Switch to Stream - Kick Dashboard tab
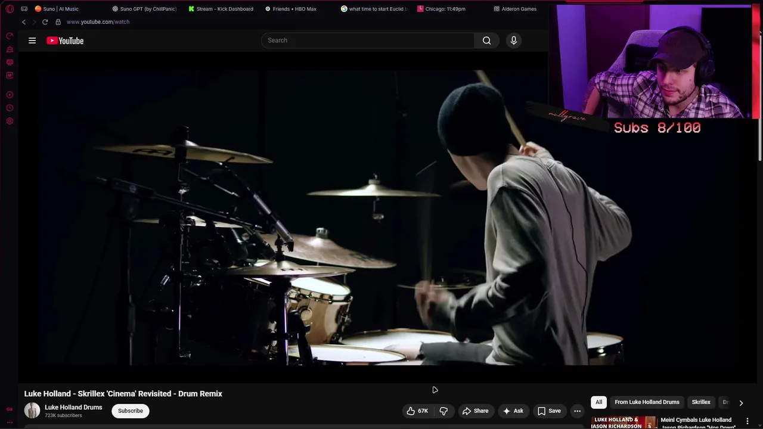The image size is (763, 429). (x=221, y=9)
